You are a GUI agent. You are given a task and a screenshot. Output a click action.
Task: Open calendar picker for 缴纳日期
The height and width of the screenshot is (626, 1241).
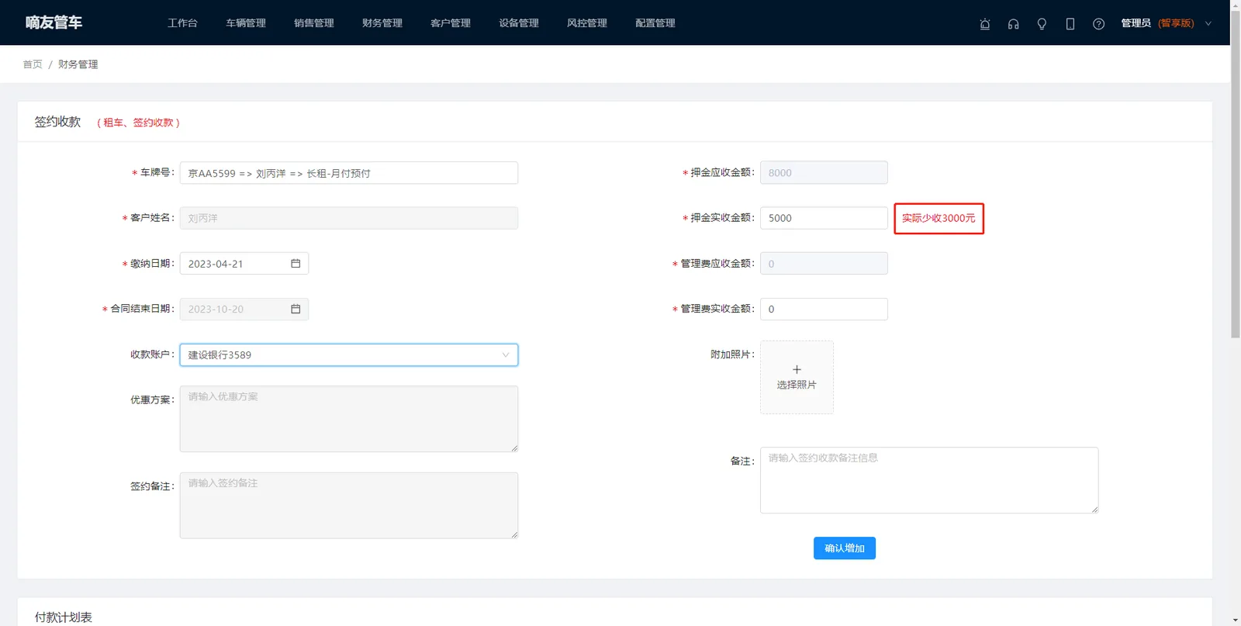point(296,264)
